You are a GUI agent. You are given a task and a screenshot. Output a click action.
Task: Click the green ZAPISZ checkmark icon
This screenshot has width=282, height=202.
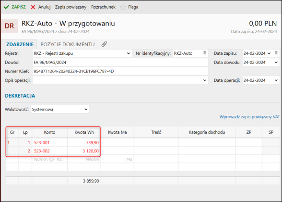pos(6,7)
